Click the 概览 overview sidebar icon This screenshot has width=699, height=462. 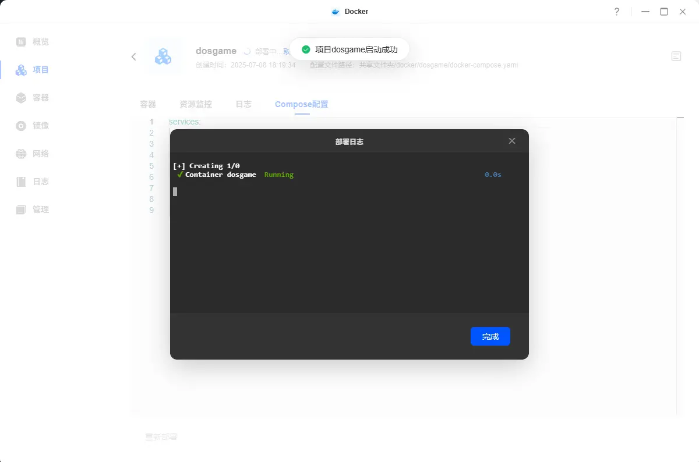pos(22,42)
